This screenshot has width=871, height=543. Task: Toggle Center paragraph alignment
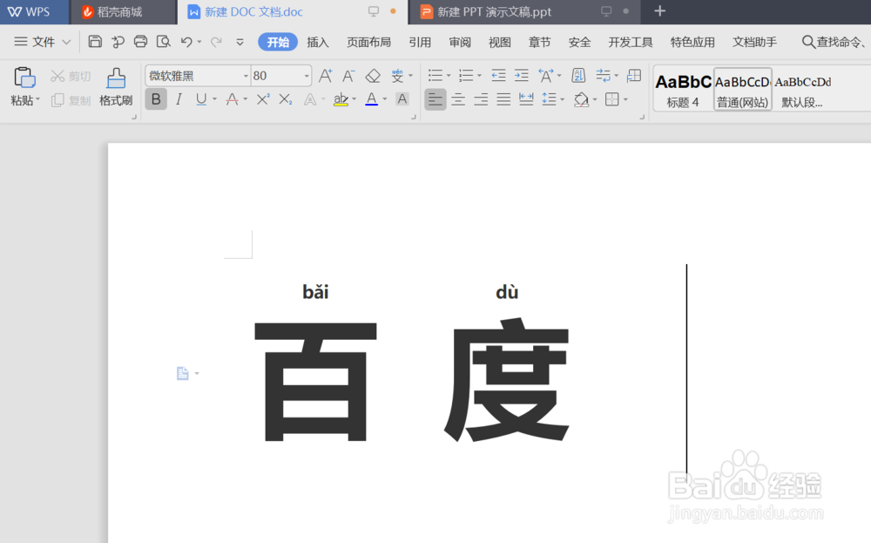(x=458, y=99)
